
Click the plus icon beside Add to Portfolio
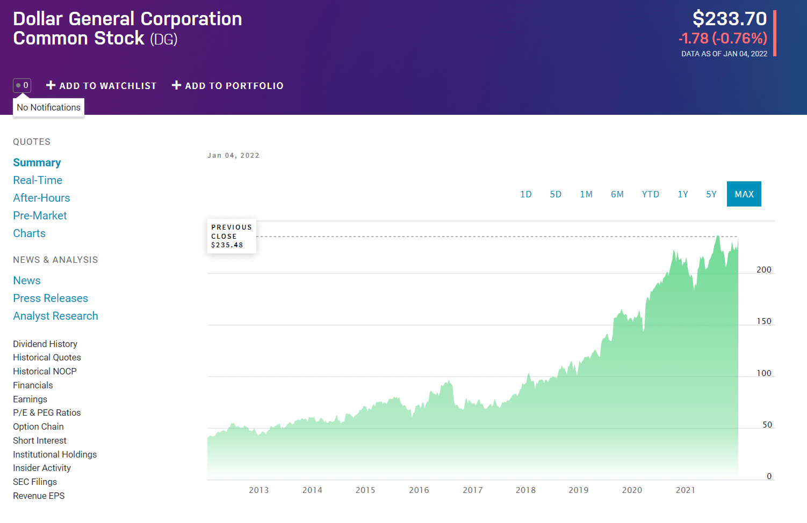[176, 85]
